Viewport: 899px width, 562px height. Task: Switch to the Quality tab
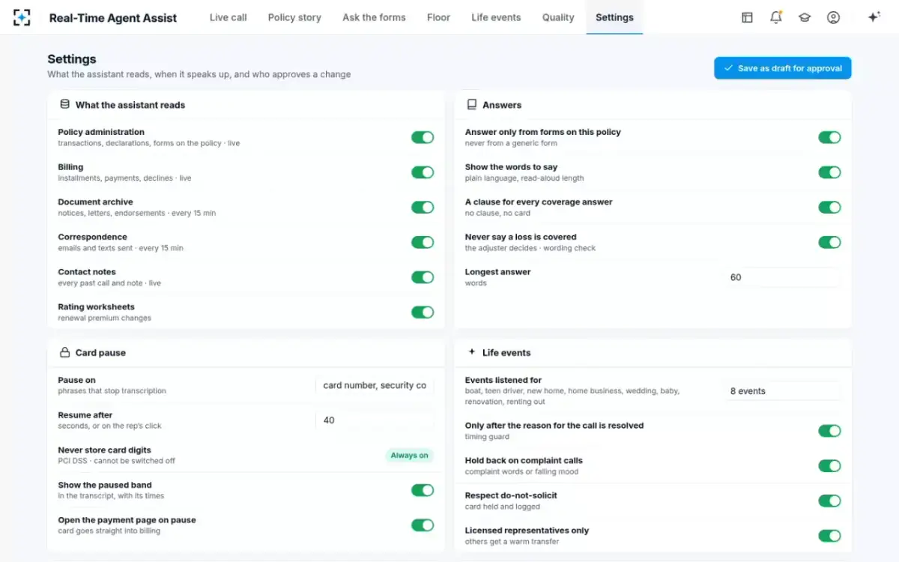click(558, 17)
